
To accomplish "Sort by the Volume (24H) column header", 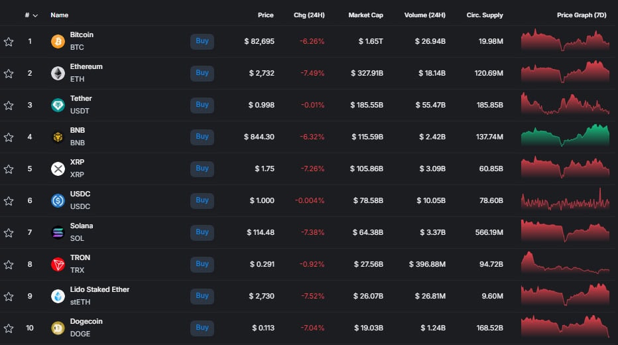I will pyautogui.click(x=424, y=15).
